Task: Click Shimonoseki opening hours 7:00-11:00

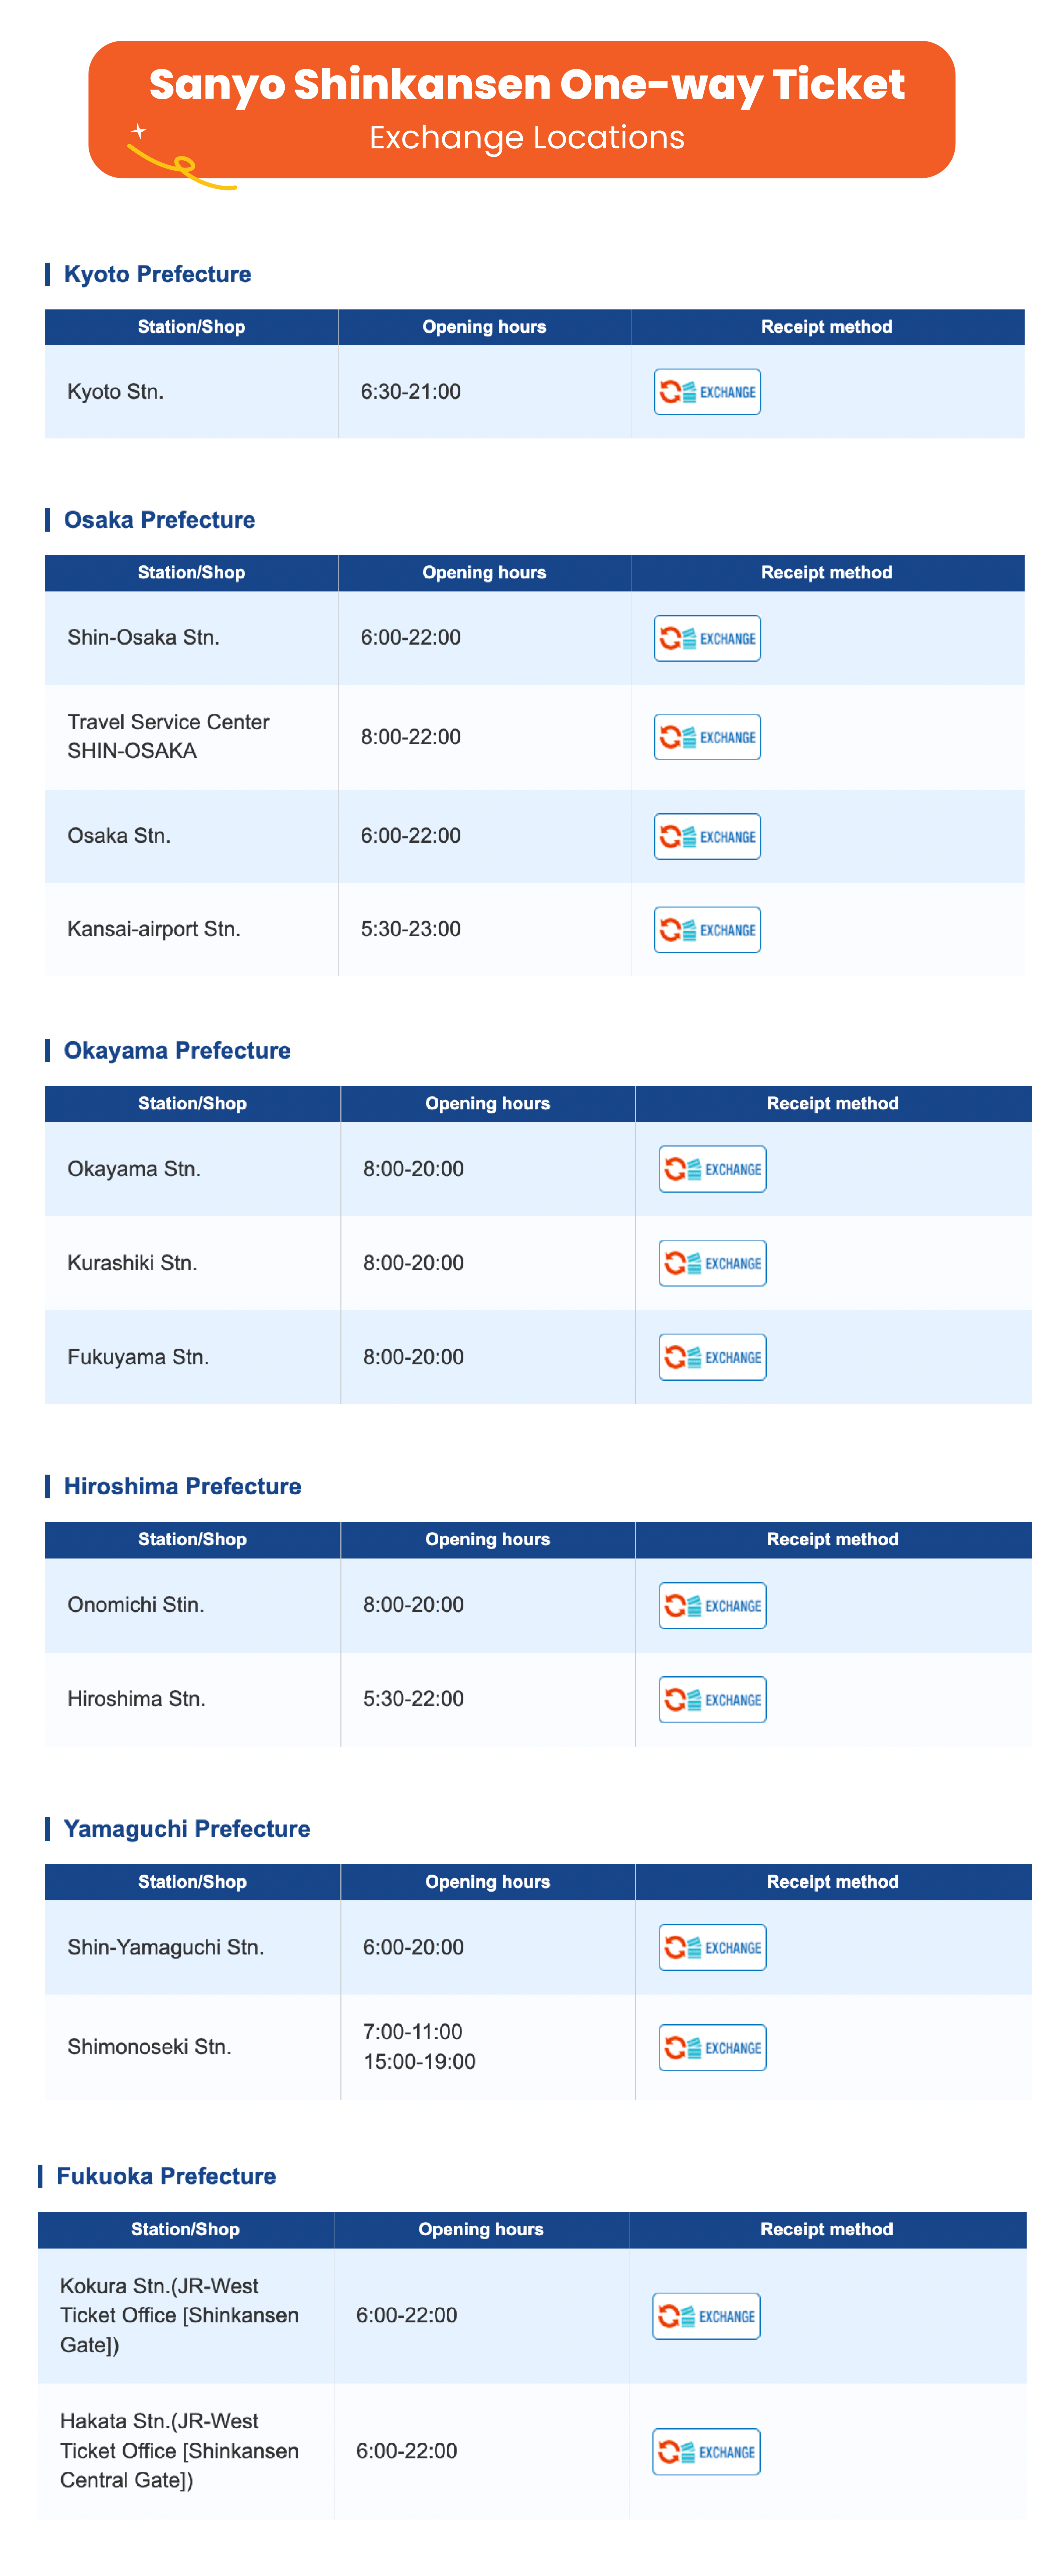Action: point(413,2032)
